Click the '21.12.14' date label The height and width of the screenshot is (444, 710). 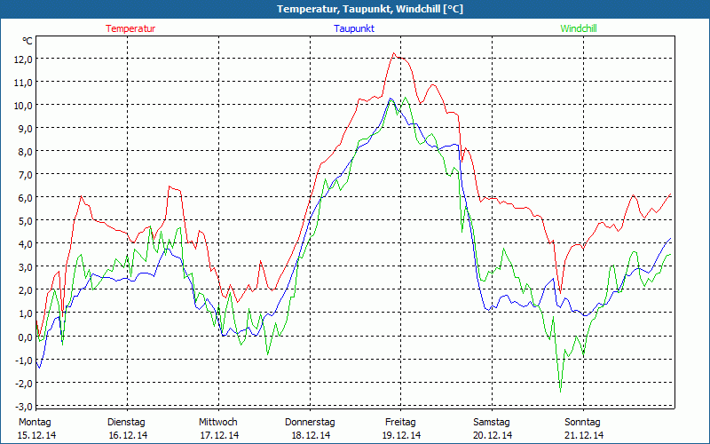point(584,435)
